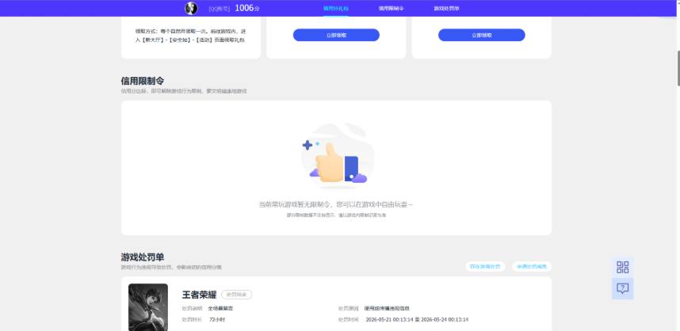The height and width of the screenshot is (331, 680).
Task: Click the 处罚结束 status tag beside 王者荣耀
Action: coord(236,295)
